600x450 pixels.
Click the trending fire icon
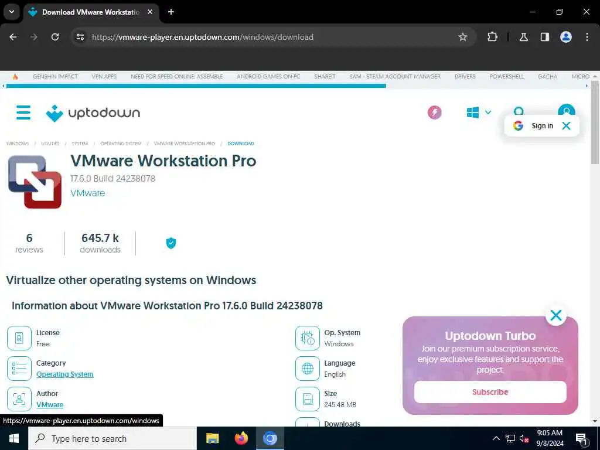(15, 77)
